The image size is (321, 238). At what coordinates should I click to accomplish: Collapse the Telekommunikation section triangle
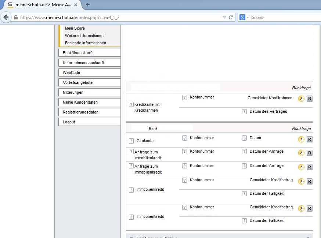[131, 237]
